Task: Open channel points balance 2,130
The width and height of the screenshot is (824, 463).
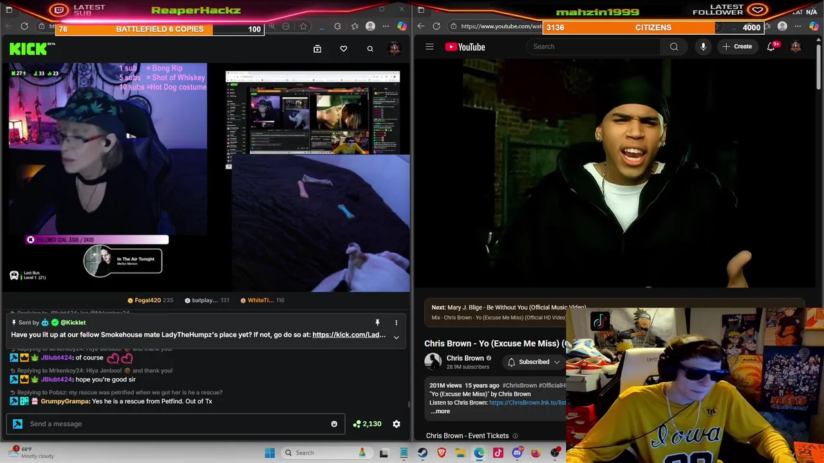Action: coord(367,424)
